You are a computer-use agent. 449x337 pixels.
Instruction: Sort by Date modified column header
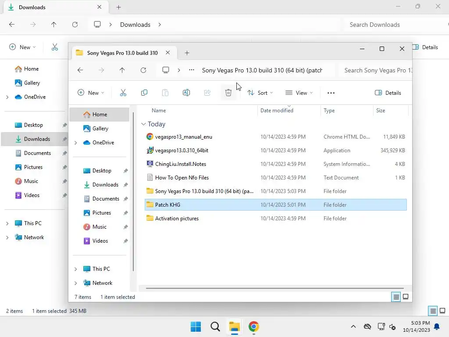pos(277,110)
